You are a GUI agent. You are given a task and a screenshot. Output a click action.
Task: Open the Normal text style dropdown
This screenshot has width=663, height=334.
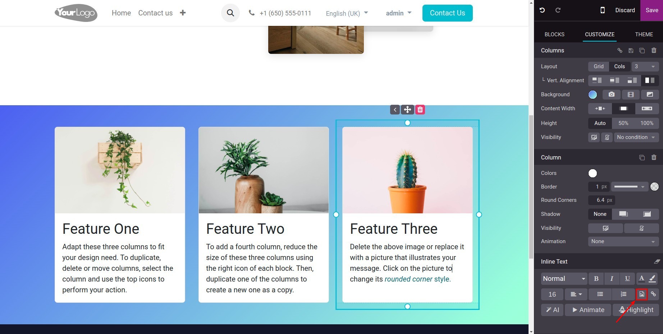tap(564, 278)
